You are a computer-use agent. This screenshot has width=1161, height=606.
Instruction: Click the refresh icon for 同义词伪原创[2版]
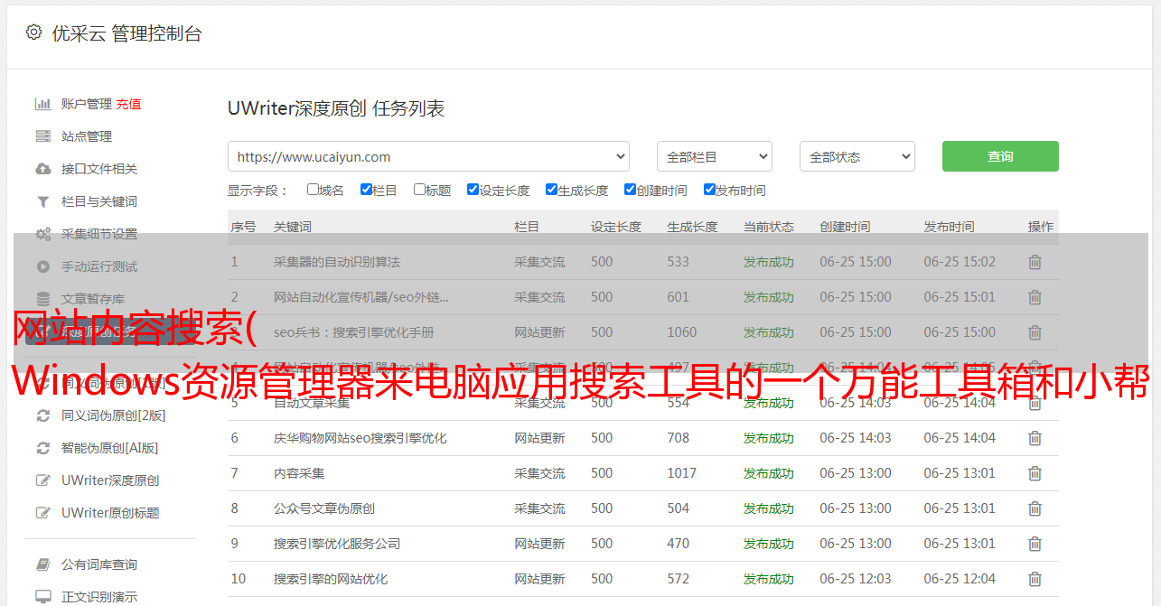[42, 415]
